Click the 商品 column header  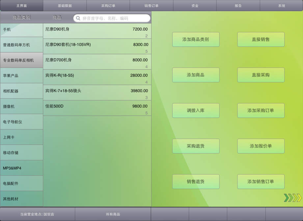click(x=57, y=17)
